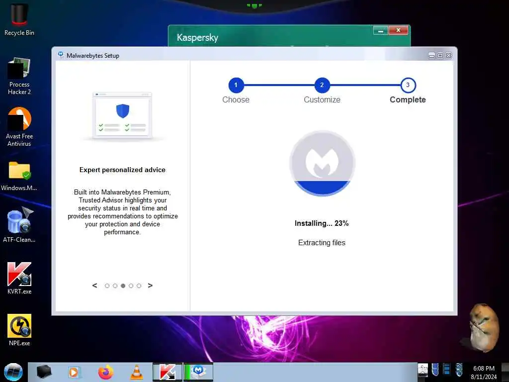509x382 pixels.
Task: Select the first carousel dot
Action: point(107,286)
